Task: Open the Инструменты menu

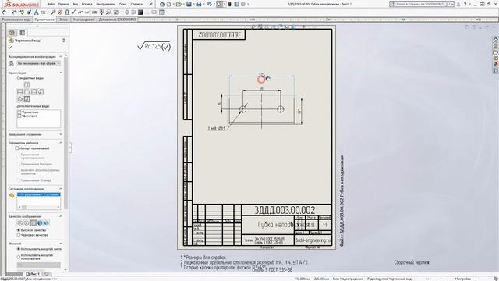Action: pyautogui.click(x=106, y=4)
